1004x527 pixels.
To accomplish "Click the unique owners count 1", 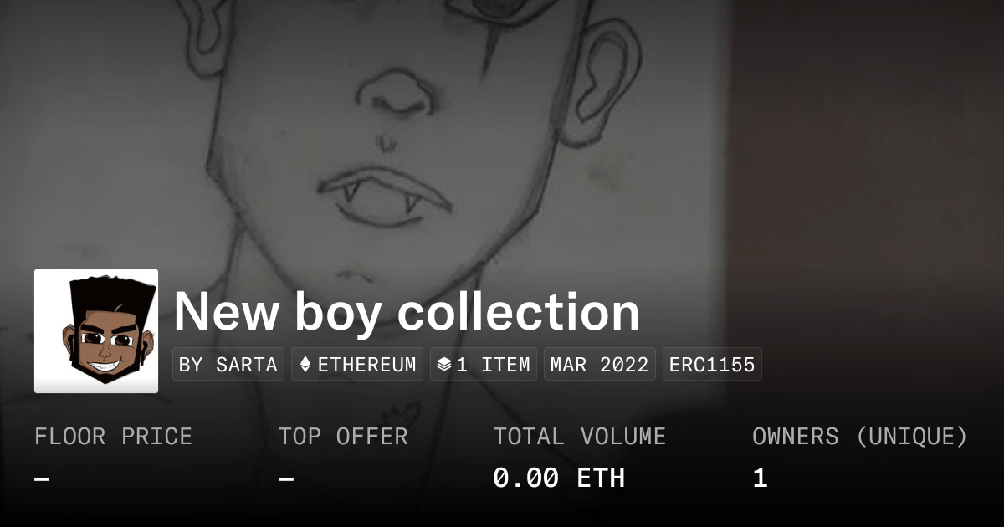I will click(x=760, y=478).
